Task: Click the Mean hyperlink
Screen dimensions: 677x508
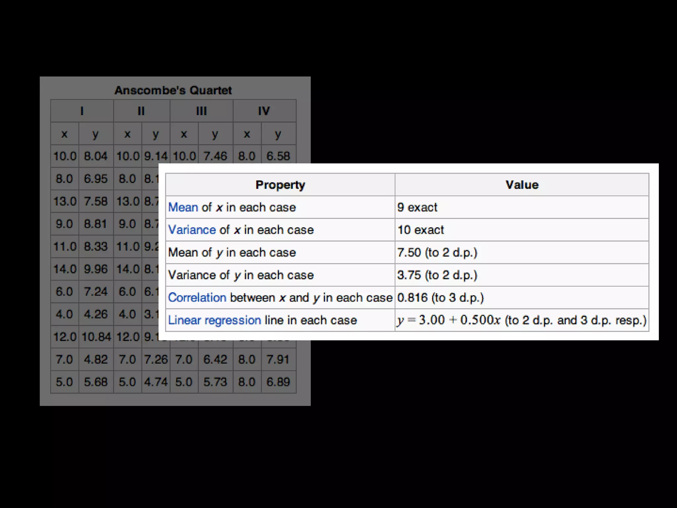Action: coord(183,207)
